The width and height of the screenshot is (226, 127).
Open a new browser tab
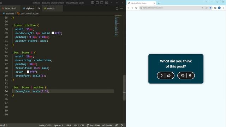tap(159, 3)
